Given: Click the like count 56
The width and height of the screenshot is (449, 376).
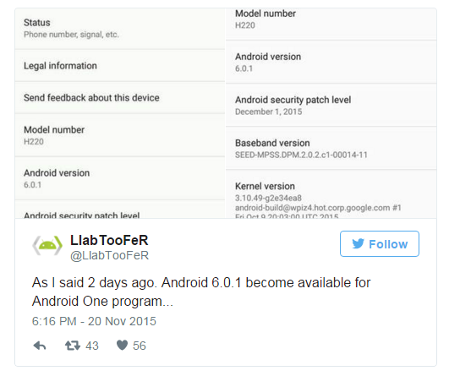Looking at the screenshot, I should (140, 346).
